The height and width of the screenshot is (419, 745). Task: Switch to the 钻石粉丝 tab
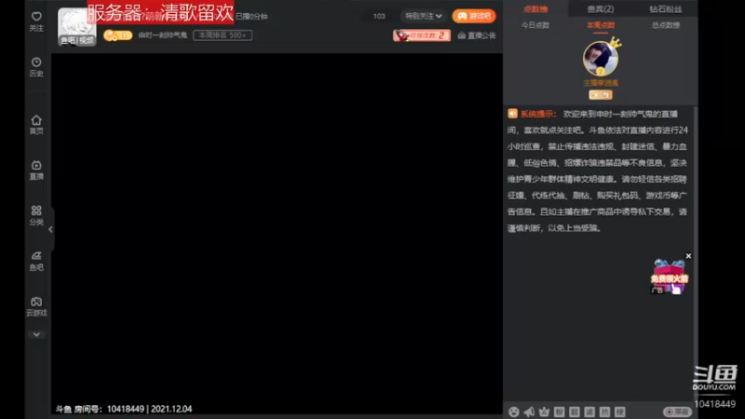coord(665,9)
